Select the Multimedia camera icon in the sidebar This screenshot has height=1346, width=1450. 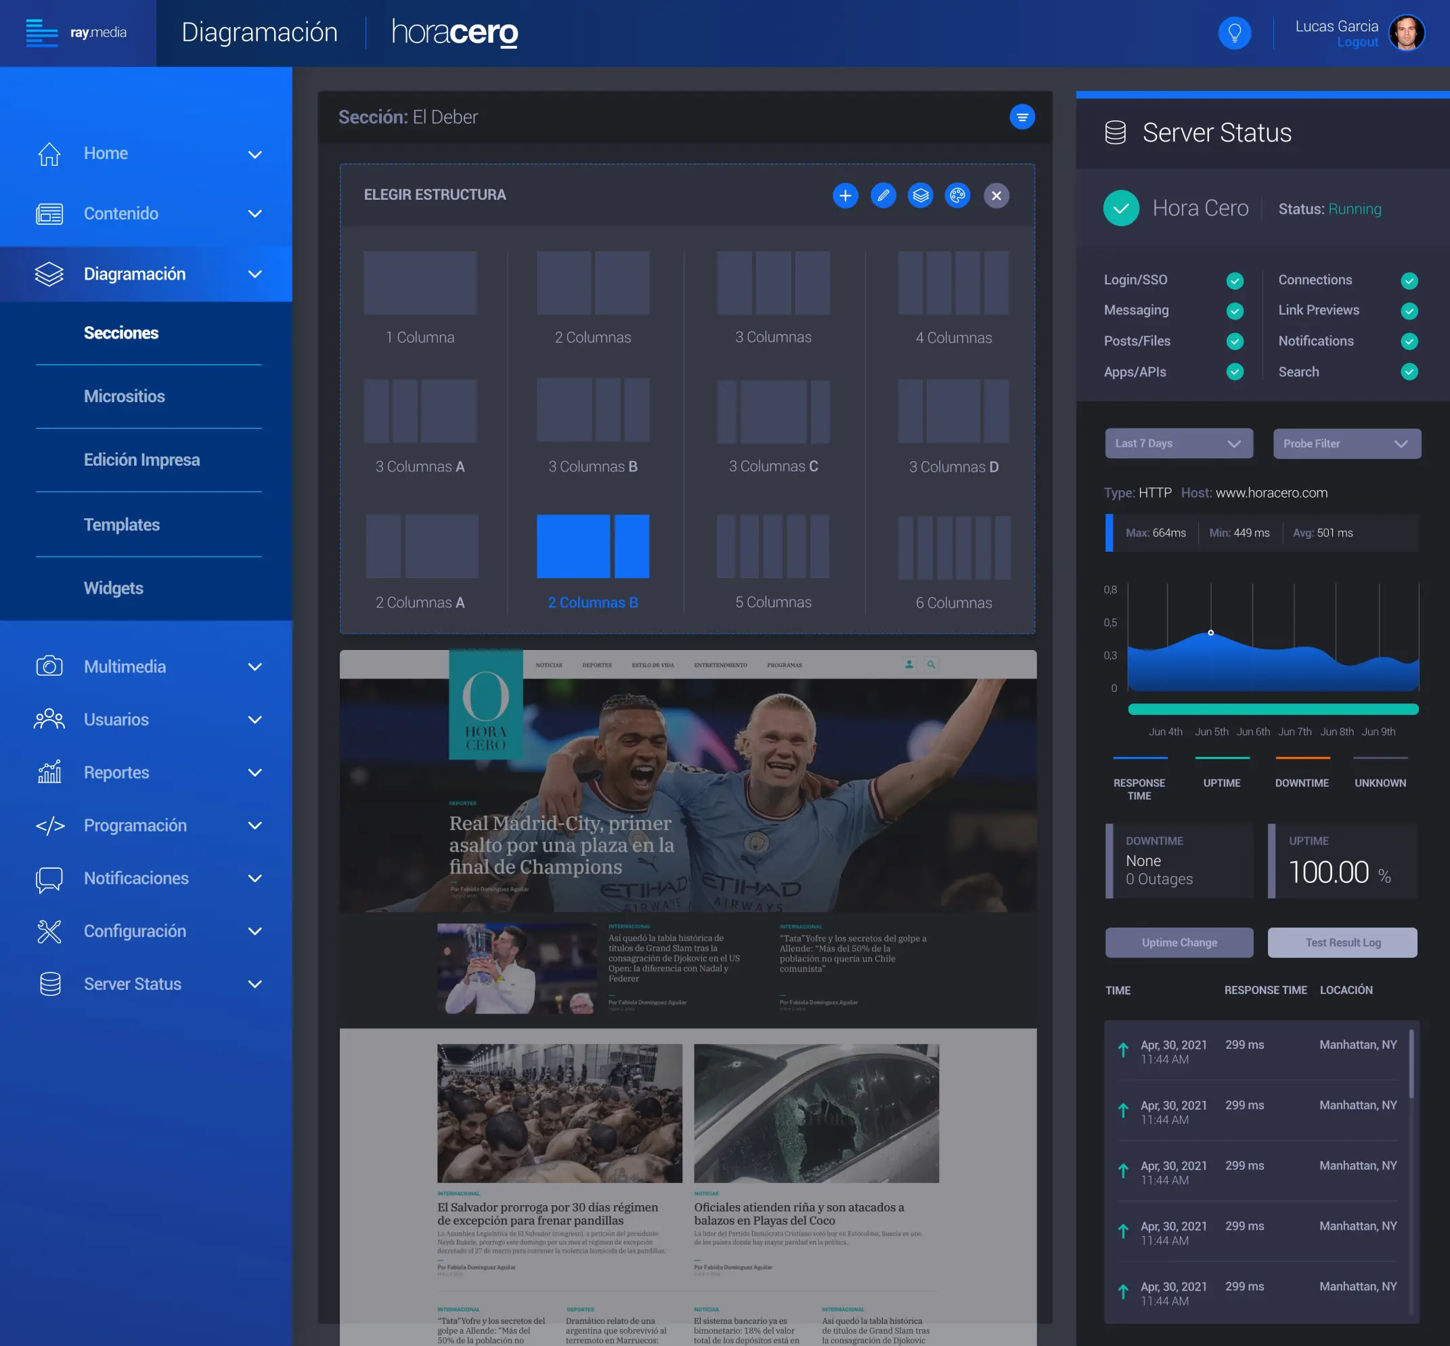(x=49, y=666)
